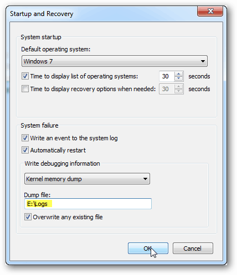Enable Time to display recovery options checkbox
This screenshot has width=237, height=275.
coord(25,89)
